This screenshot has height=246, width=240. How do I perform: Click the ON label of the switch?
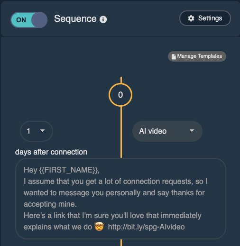click(x=21, y=20)
